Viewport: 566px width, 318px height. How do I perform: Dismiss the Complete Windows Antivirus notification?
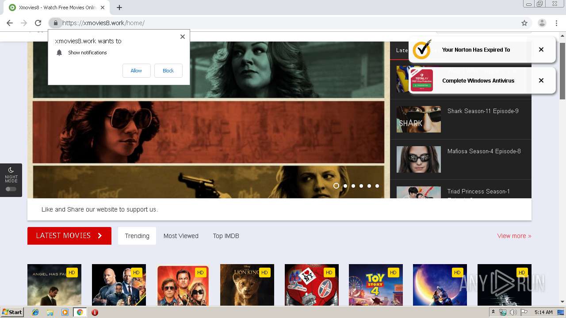pyautogui.click(x=541, y=80)
